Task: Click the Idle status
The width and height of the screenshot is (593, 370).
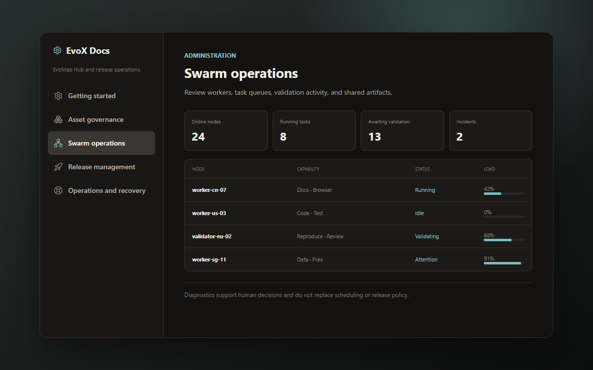Action: point(420,213)
